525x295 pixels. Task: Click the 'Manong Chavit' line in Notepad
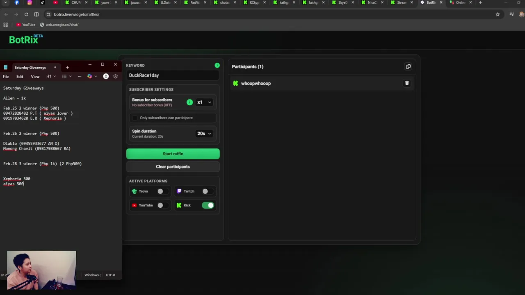37,149
